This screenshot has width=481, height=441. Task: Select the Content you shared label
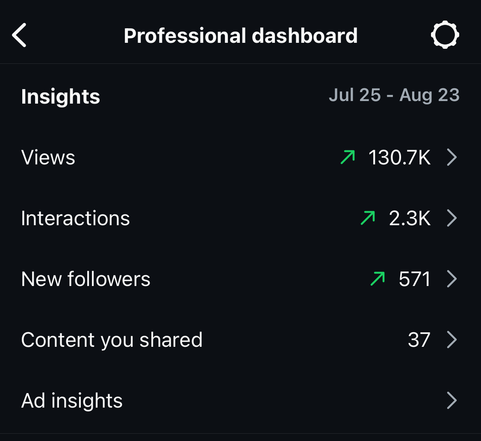click(112, 340)
